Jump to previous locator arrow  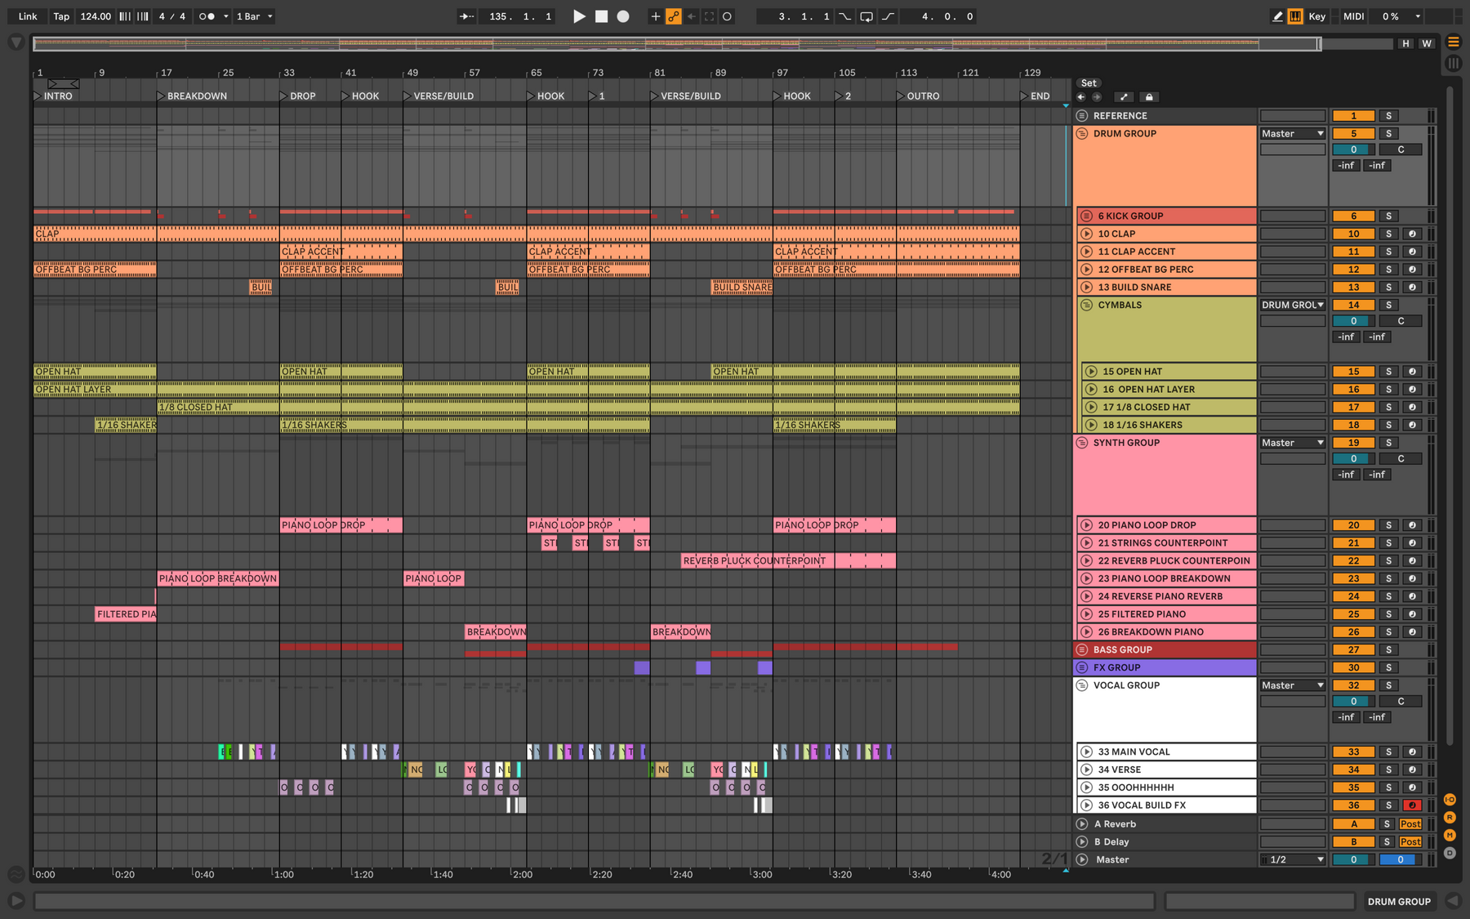click(x=1081, y=97)
